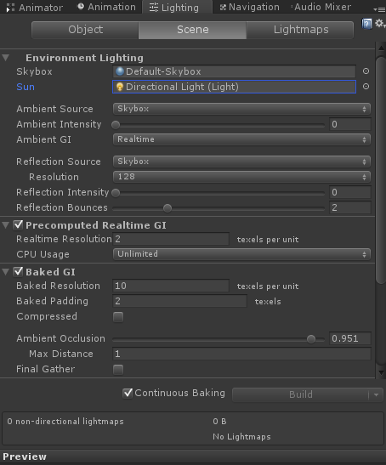This screenshot has width=386, height=465.
Task: Pick a Skybox material via object selector
Action: (366, 71)
